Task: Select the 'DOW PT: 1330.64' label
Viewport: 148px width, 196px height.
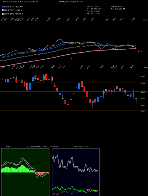Action: tap(13, 14)
